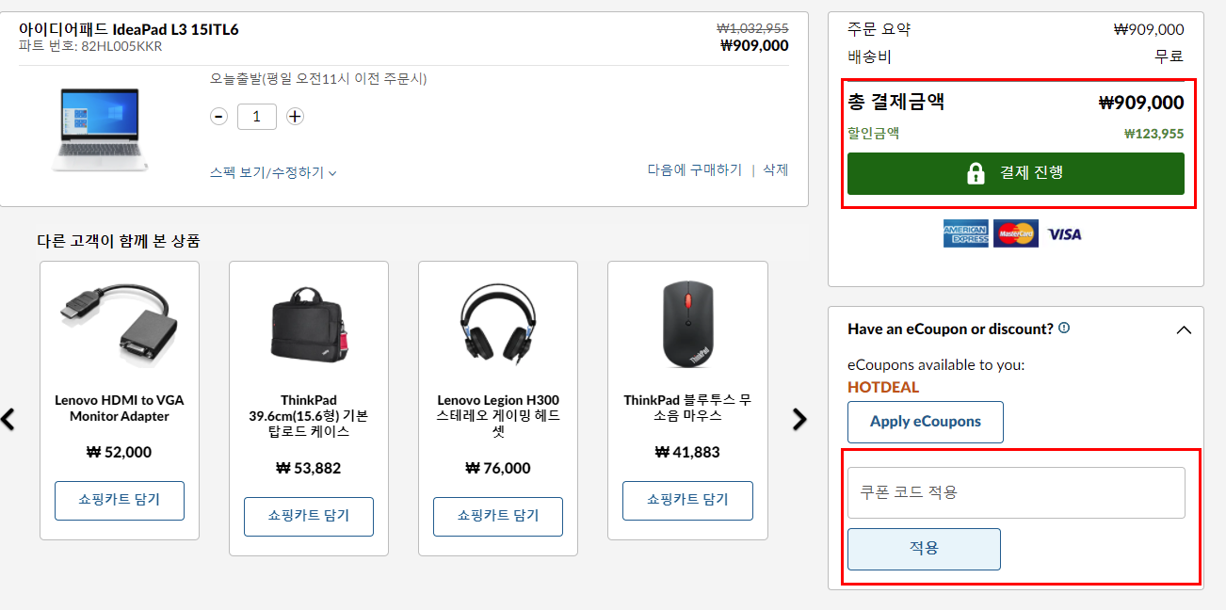1226x610 pixels.
Task: Click ThinkPad 블루투스 무소음 마우스 title
Action: coord(687,409)
